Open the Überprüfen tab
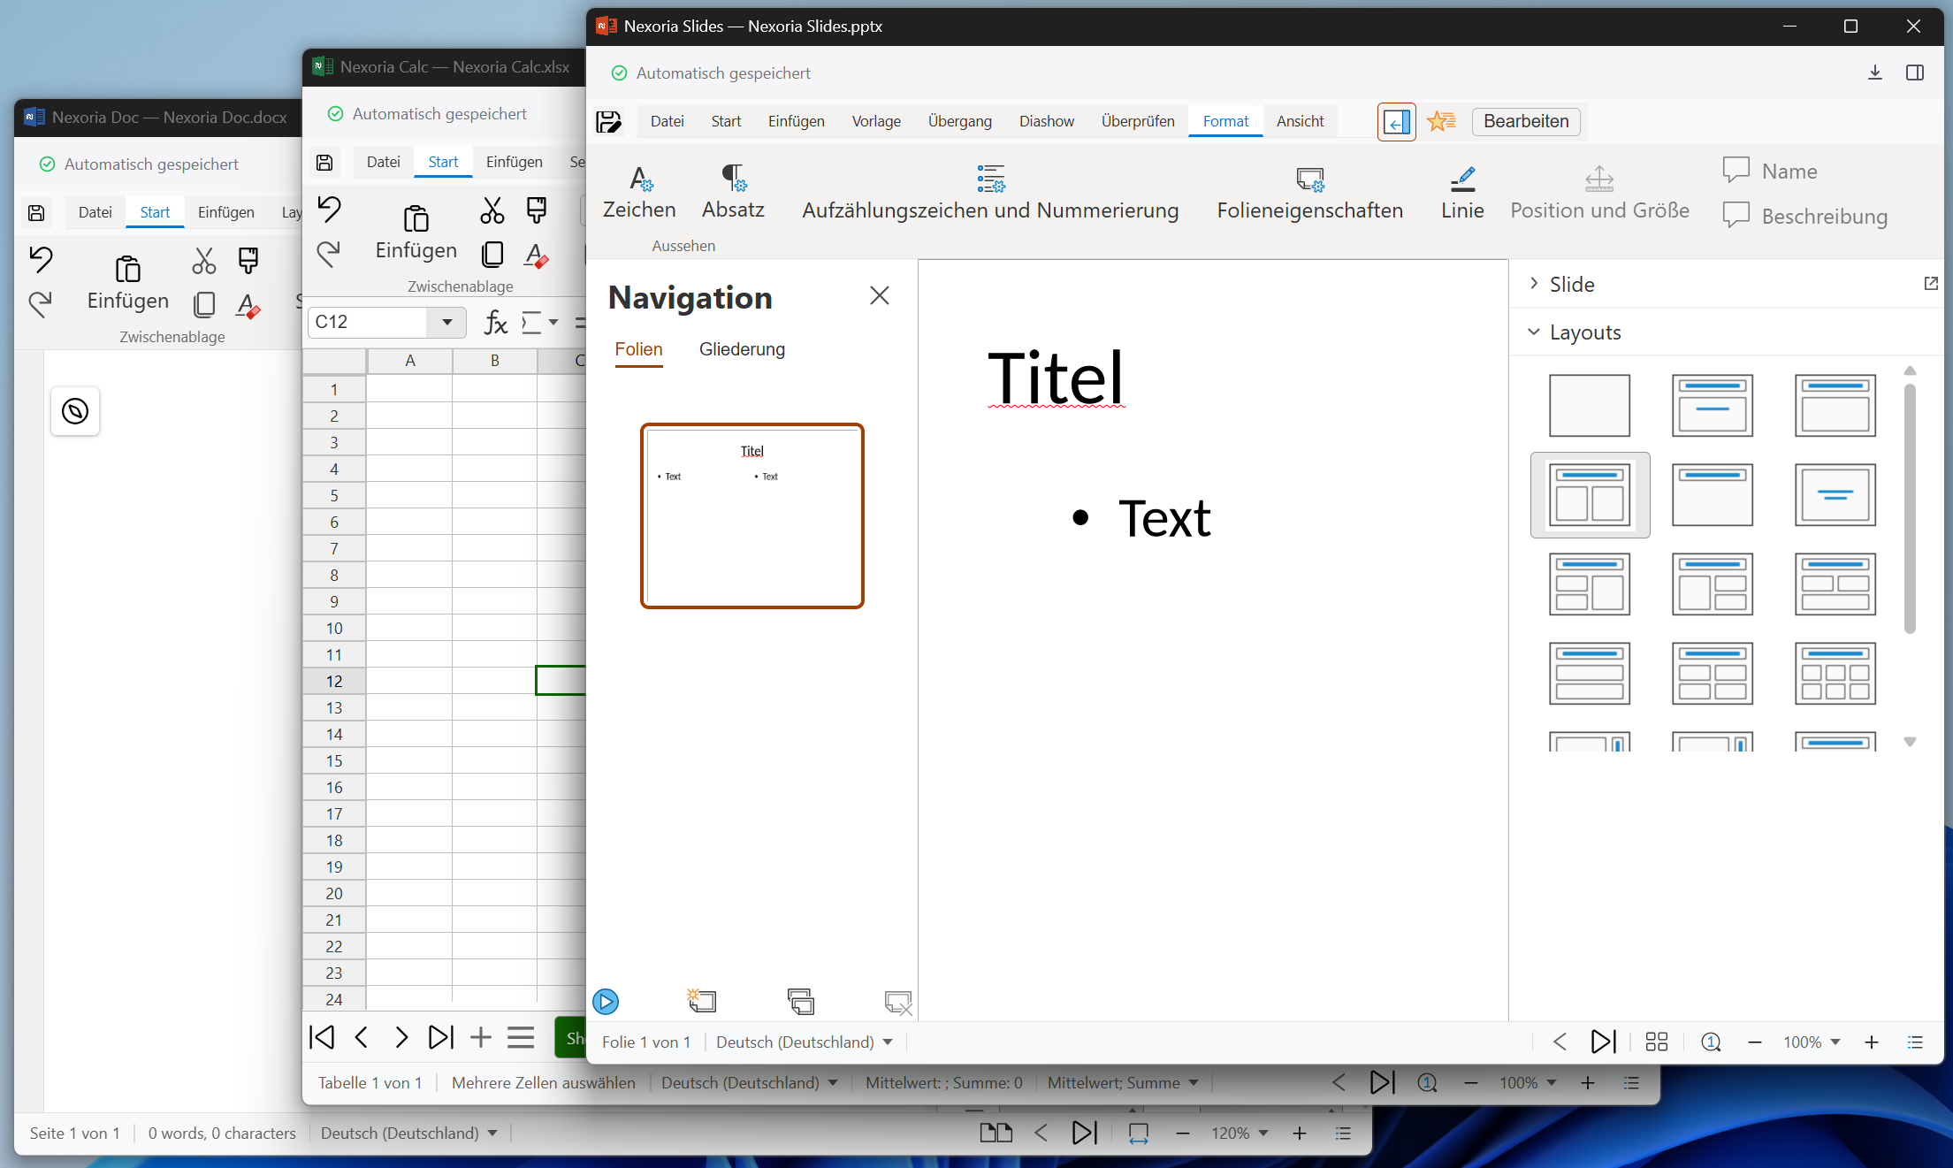 [1137, 121]
